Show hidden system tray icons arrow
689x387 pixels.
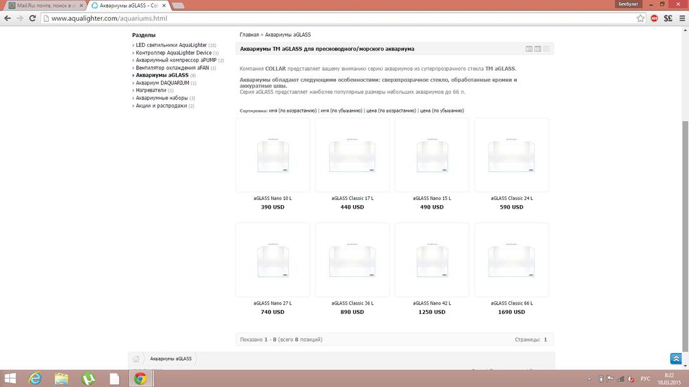coord(591,379)
